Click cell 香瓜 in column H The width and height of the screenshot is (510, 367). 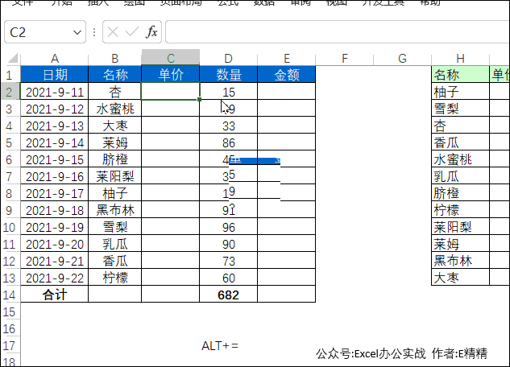460,142
